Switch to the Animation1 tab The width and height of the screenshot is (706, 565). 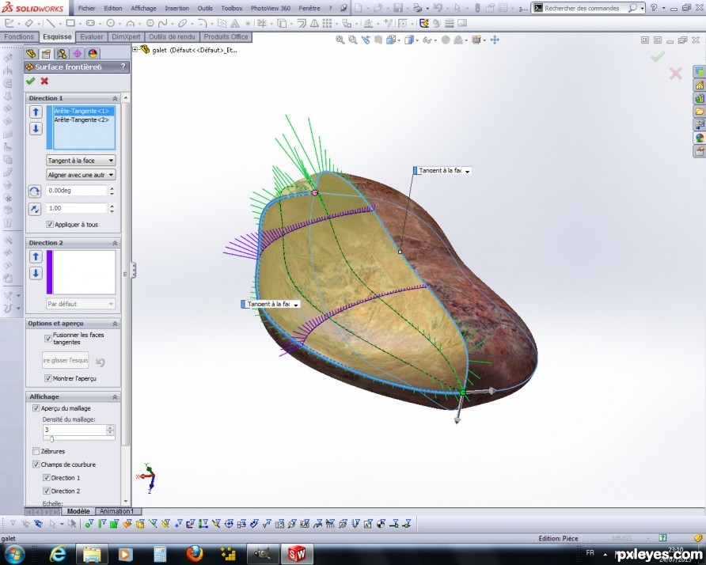[x=116, y=511]
